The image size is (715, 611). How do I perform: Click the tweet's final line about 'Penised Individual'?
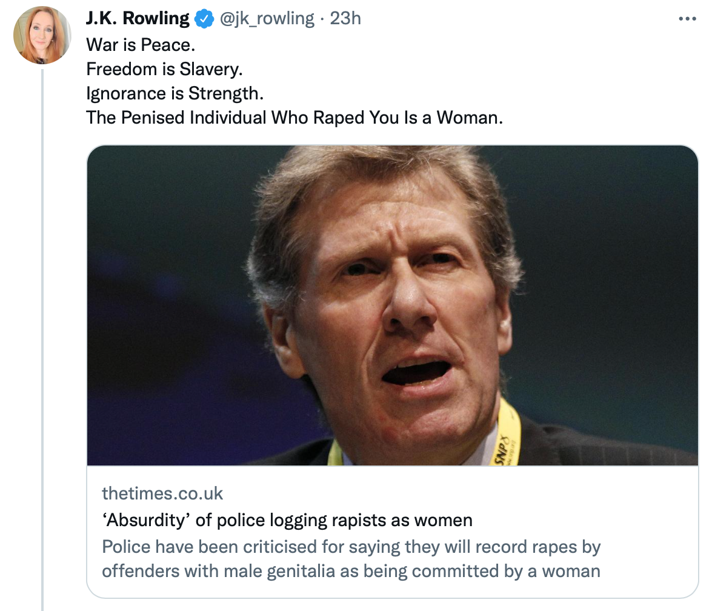294,118
